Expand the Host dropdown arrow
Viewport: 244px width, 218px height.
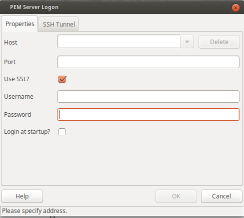[187, 42]
